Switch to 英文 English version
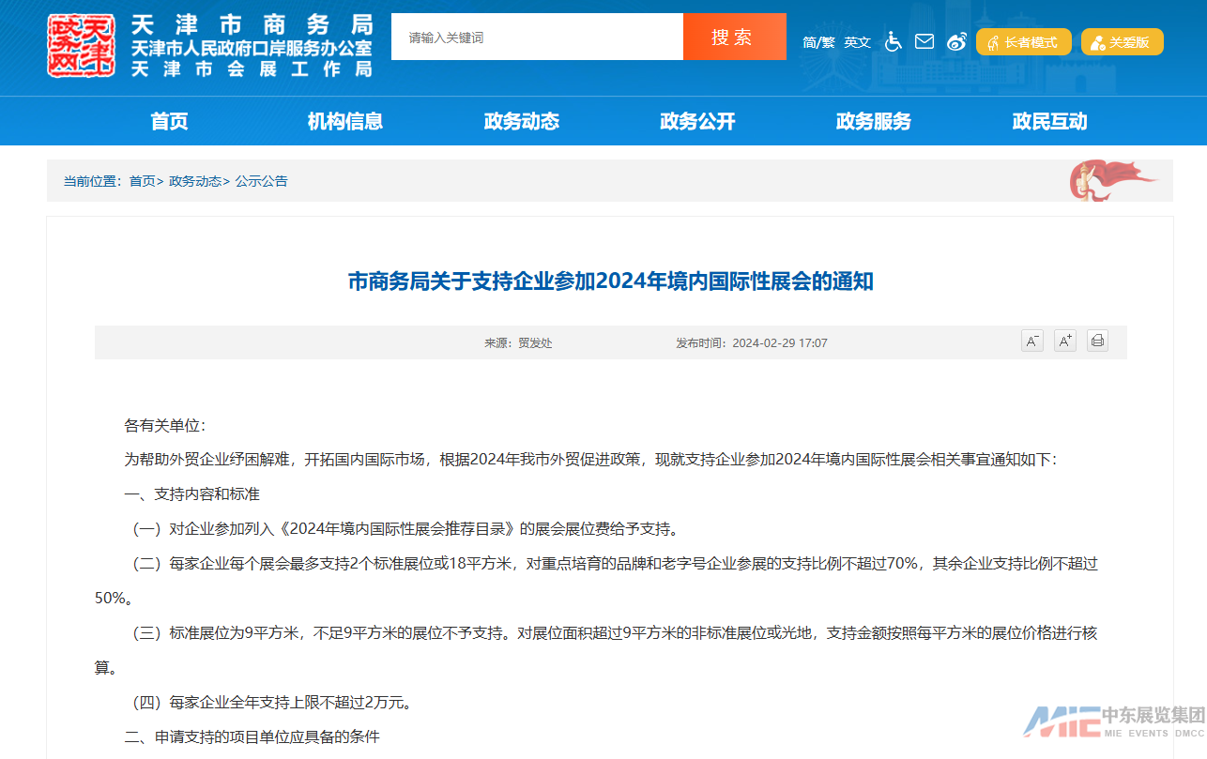 pos(857,42)
